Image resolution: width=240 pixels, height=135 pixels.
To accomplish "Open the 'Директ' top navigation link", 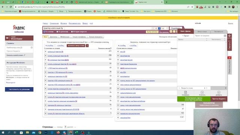I will pyautogui.click(x=45, y=23).
